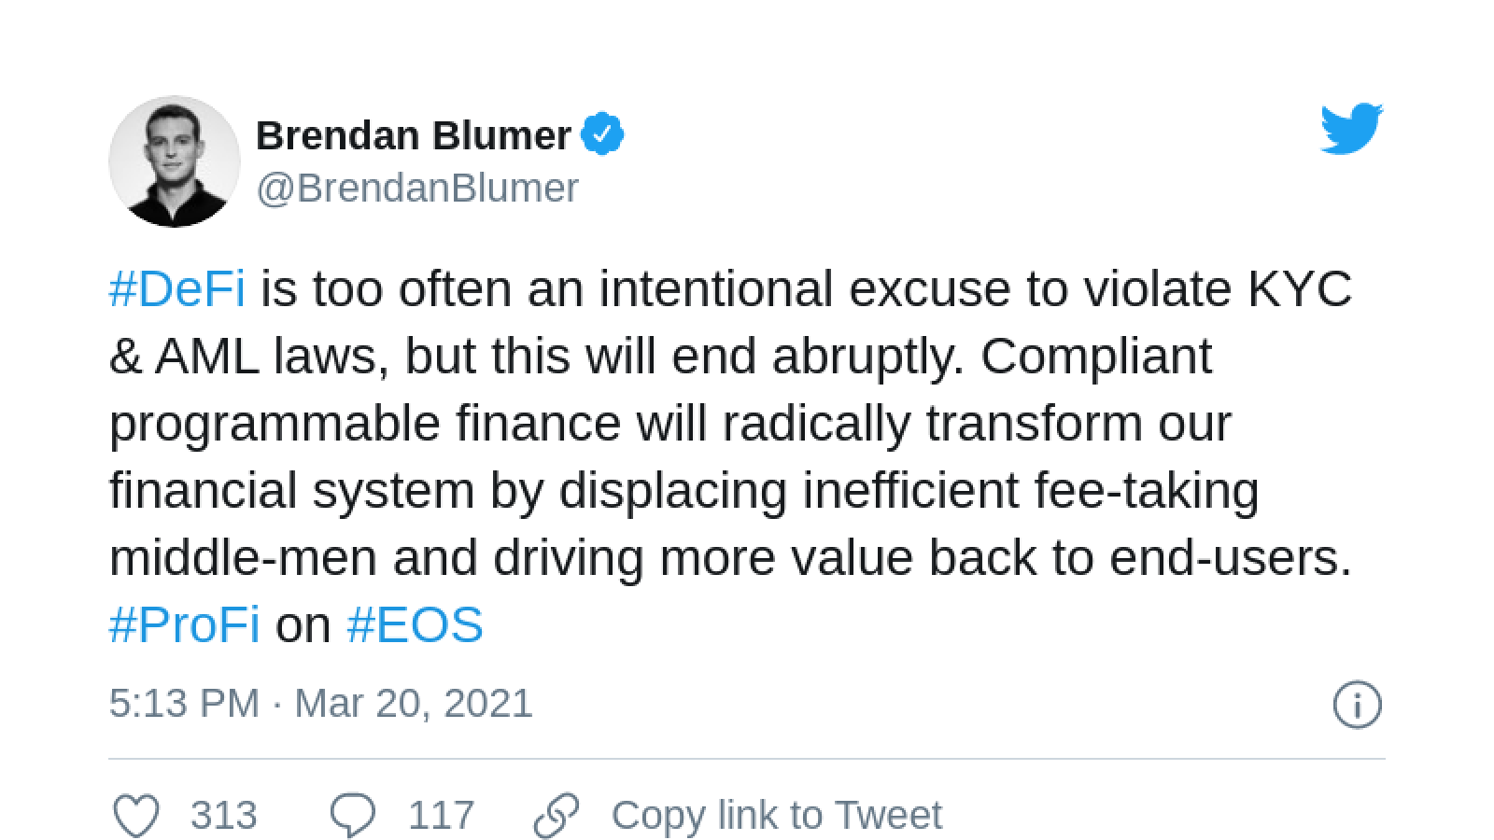Click the Twitter bird logo
The width and height of the screenshot is (1494, 840).
(1351, 129)
